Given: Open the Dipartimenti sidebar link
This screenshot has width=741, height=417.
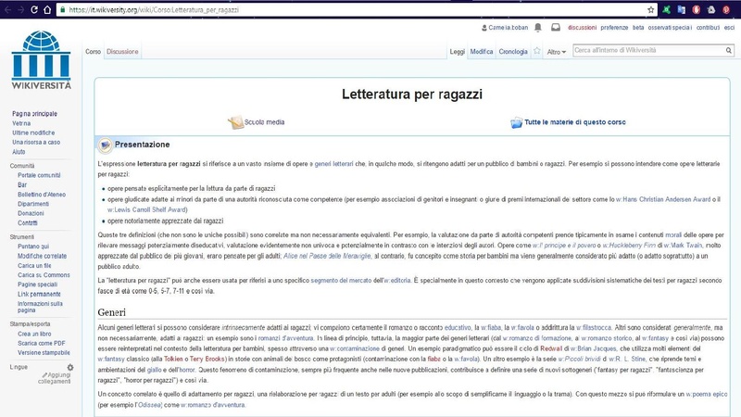Looking at the screenshot, I should pyautogui.click(x=33, y=204).
